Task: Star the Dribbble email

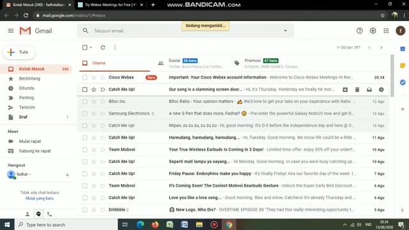Action: [94, 210]
